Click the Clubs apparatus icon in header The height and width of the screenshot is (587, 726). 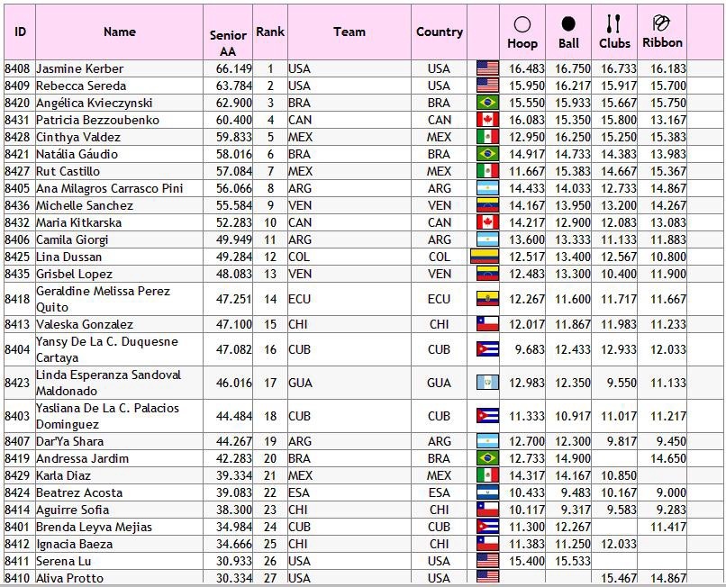[x=613, y=23]
